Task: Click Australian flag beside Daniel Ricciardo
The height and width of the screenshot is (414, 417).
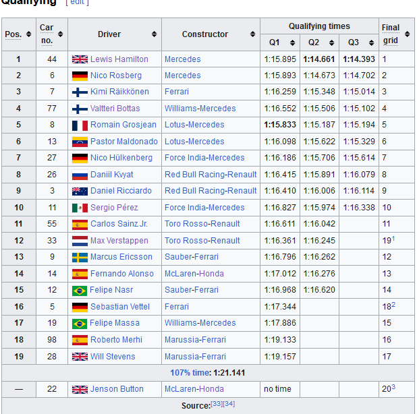Action: (x=80, y=191)
